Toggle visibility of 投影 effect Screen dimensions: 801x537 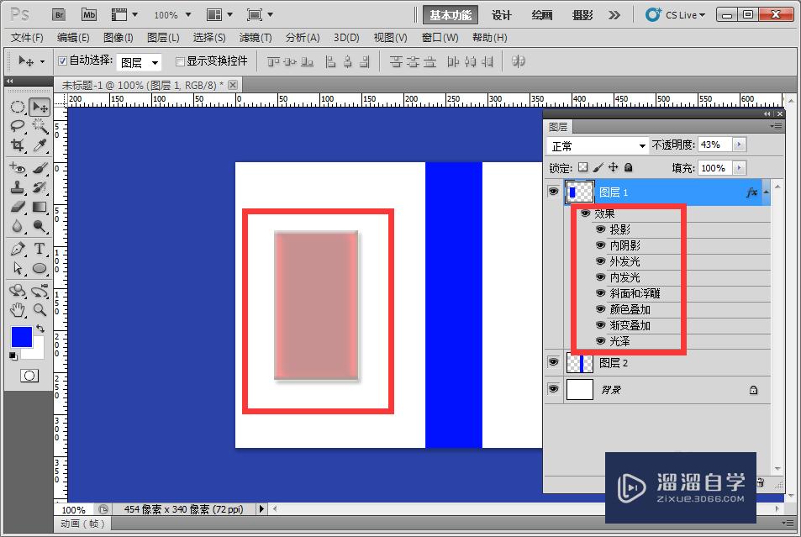pos(601,229)
